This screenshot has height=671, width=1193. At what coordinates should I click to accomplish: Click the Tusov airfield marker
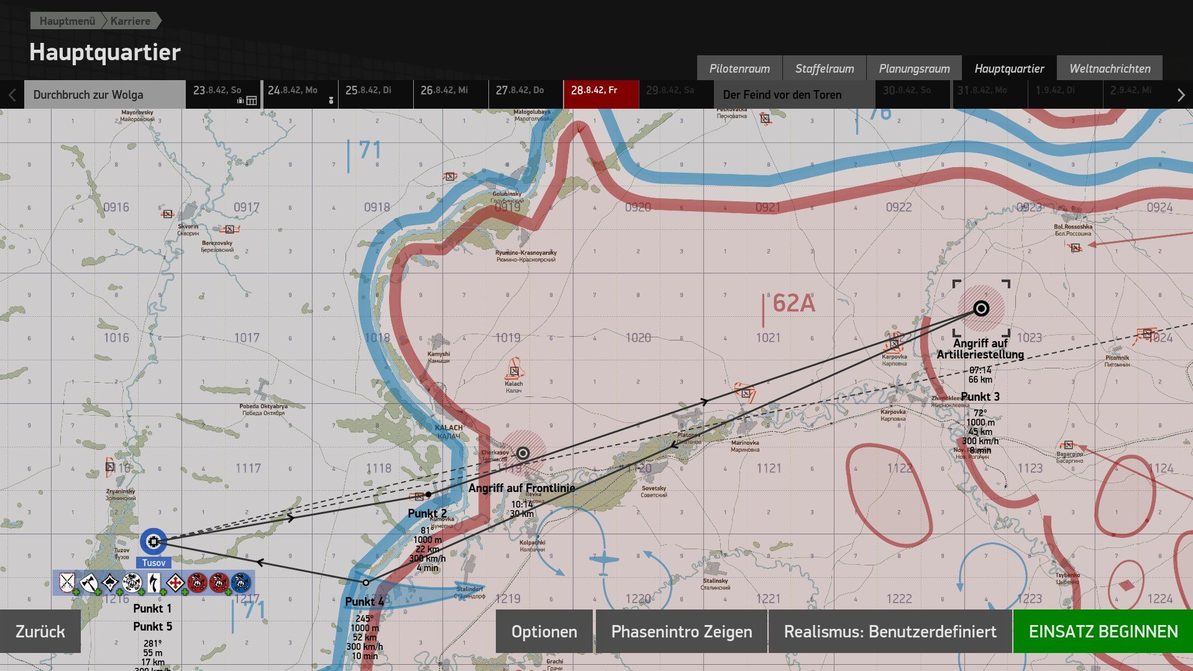tap(153, 541)
